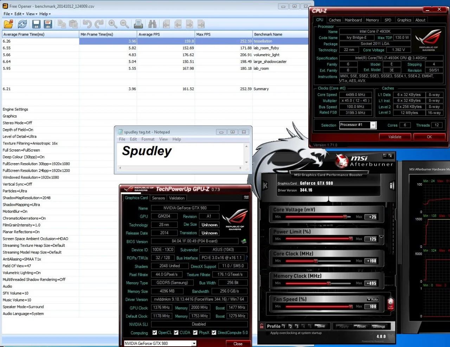Screen dimensions: 450x347
Task: Click the Reset button in Afterburner
Action: click(x=361, y=326)
